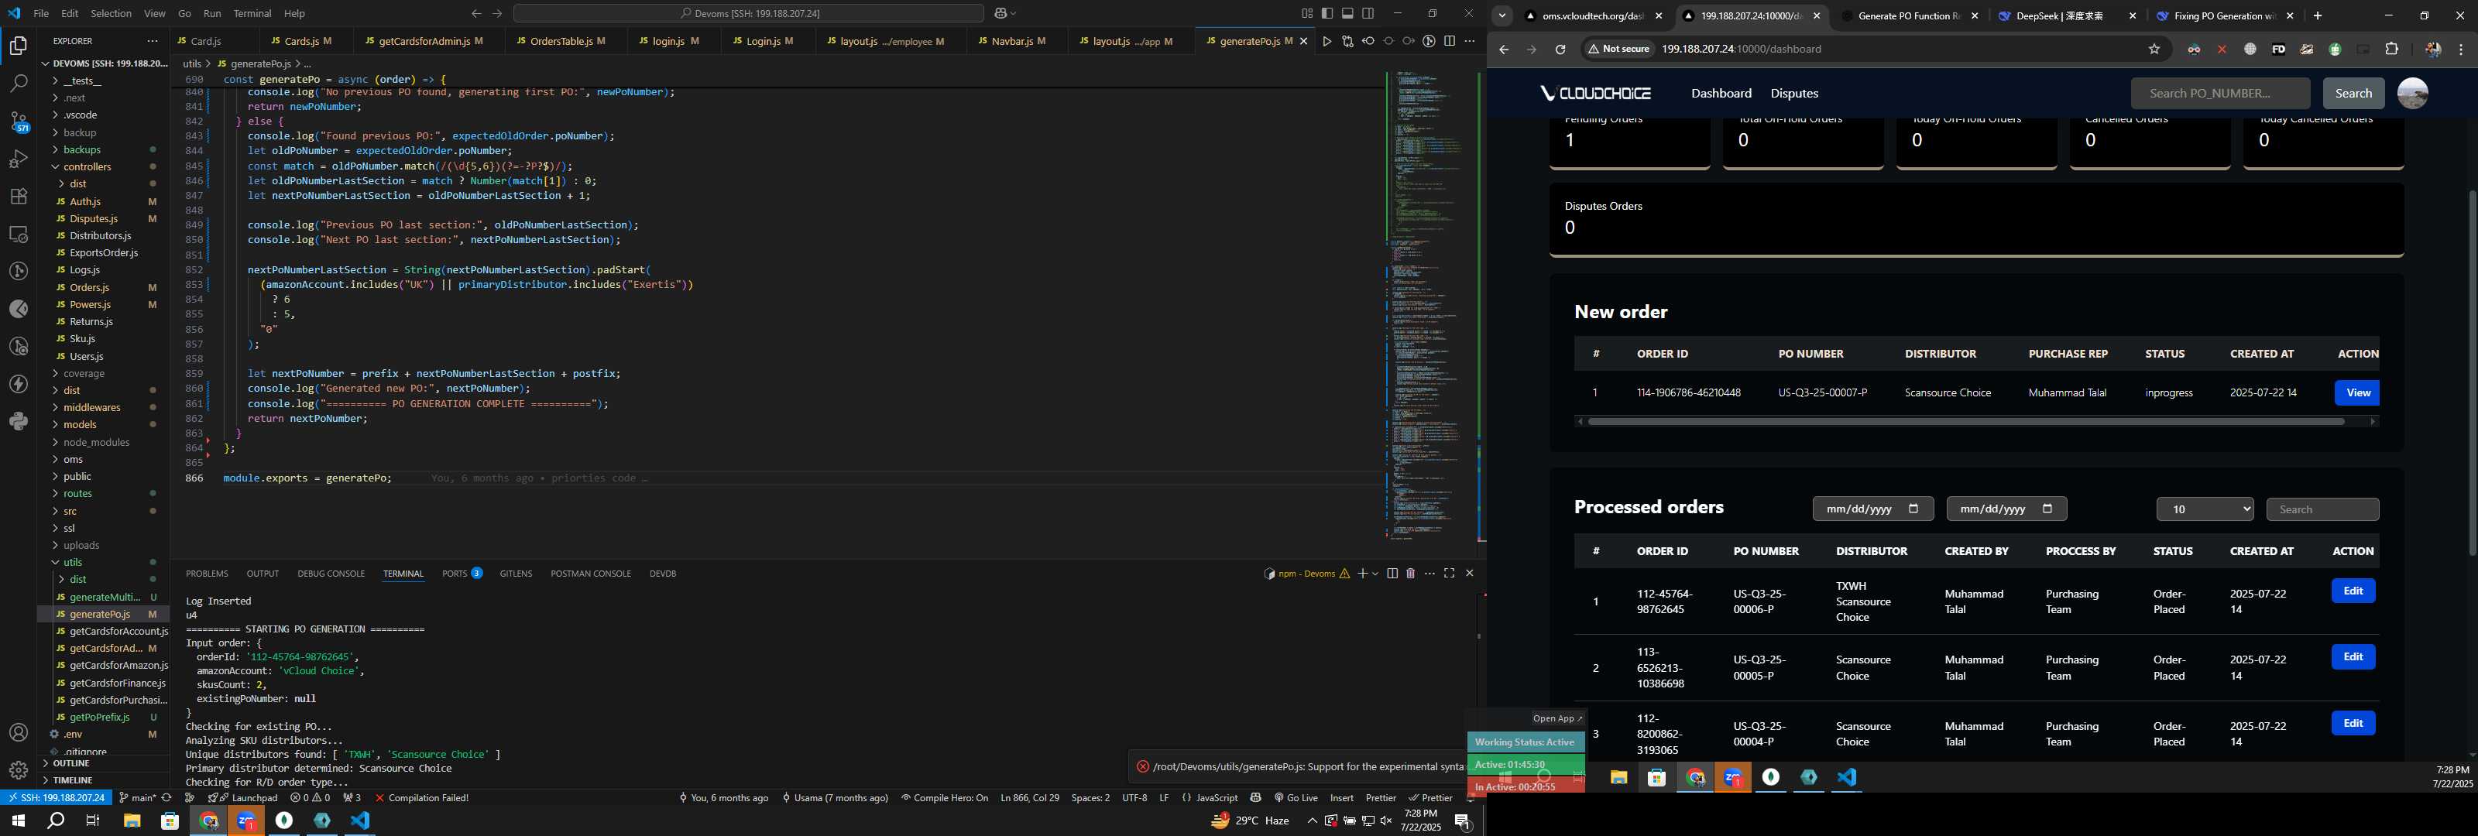Open Dashboard link in navigation bar
The height and width of the screenshot is (836, 2478).
(x=1721, y=94)
